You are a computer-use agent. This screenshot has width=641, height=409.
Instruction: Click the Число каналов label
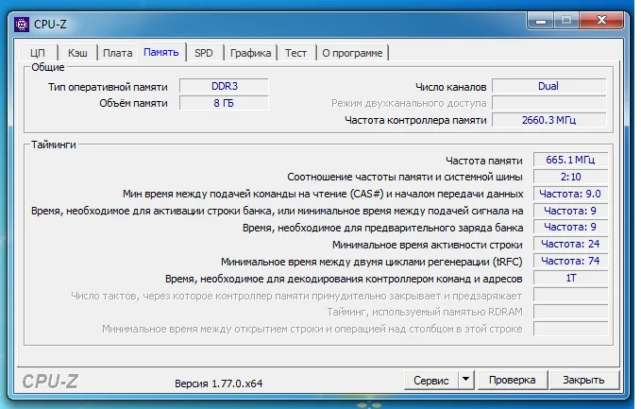451,87
